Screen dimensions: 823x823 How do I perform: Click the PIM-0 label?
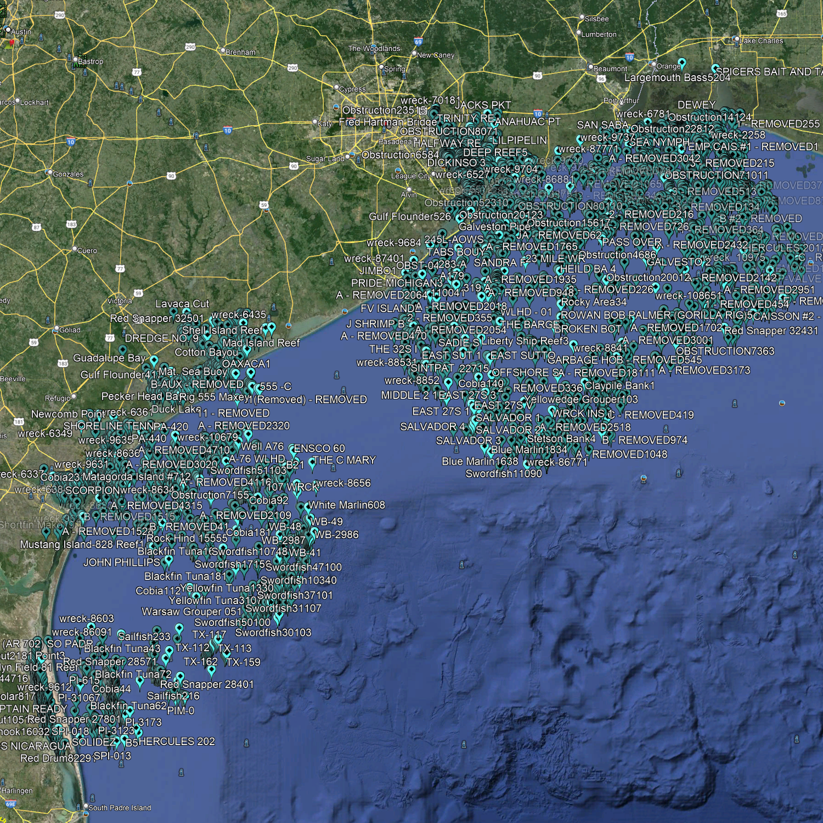(181, 711)
